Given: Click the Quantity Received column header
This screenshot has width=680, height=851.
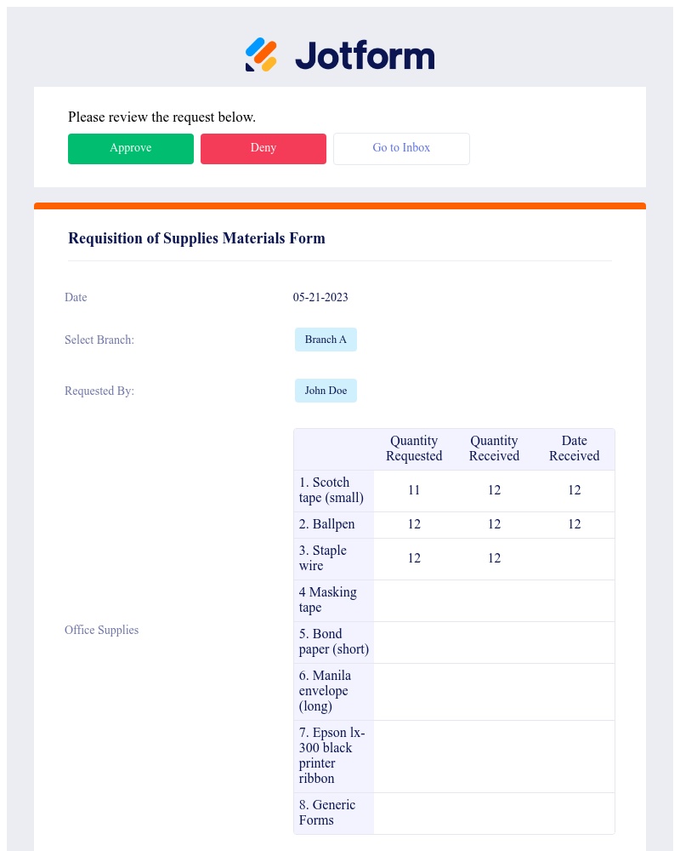Looking at the screenshot, I should coord(494,448).
